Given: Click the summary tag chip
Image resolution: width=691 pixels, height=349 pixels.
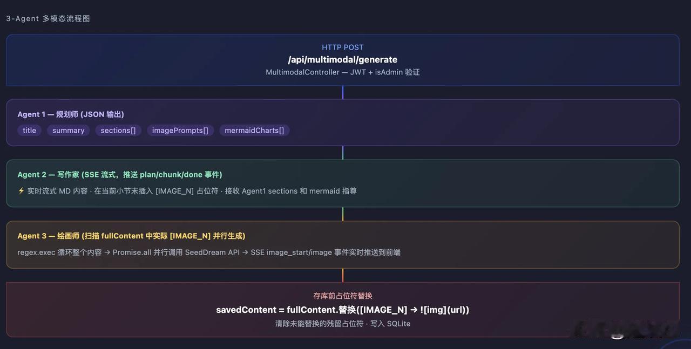Looking at the screenshot, I should (69, 131).
